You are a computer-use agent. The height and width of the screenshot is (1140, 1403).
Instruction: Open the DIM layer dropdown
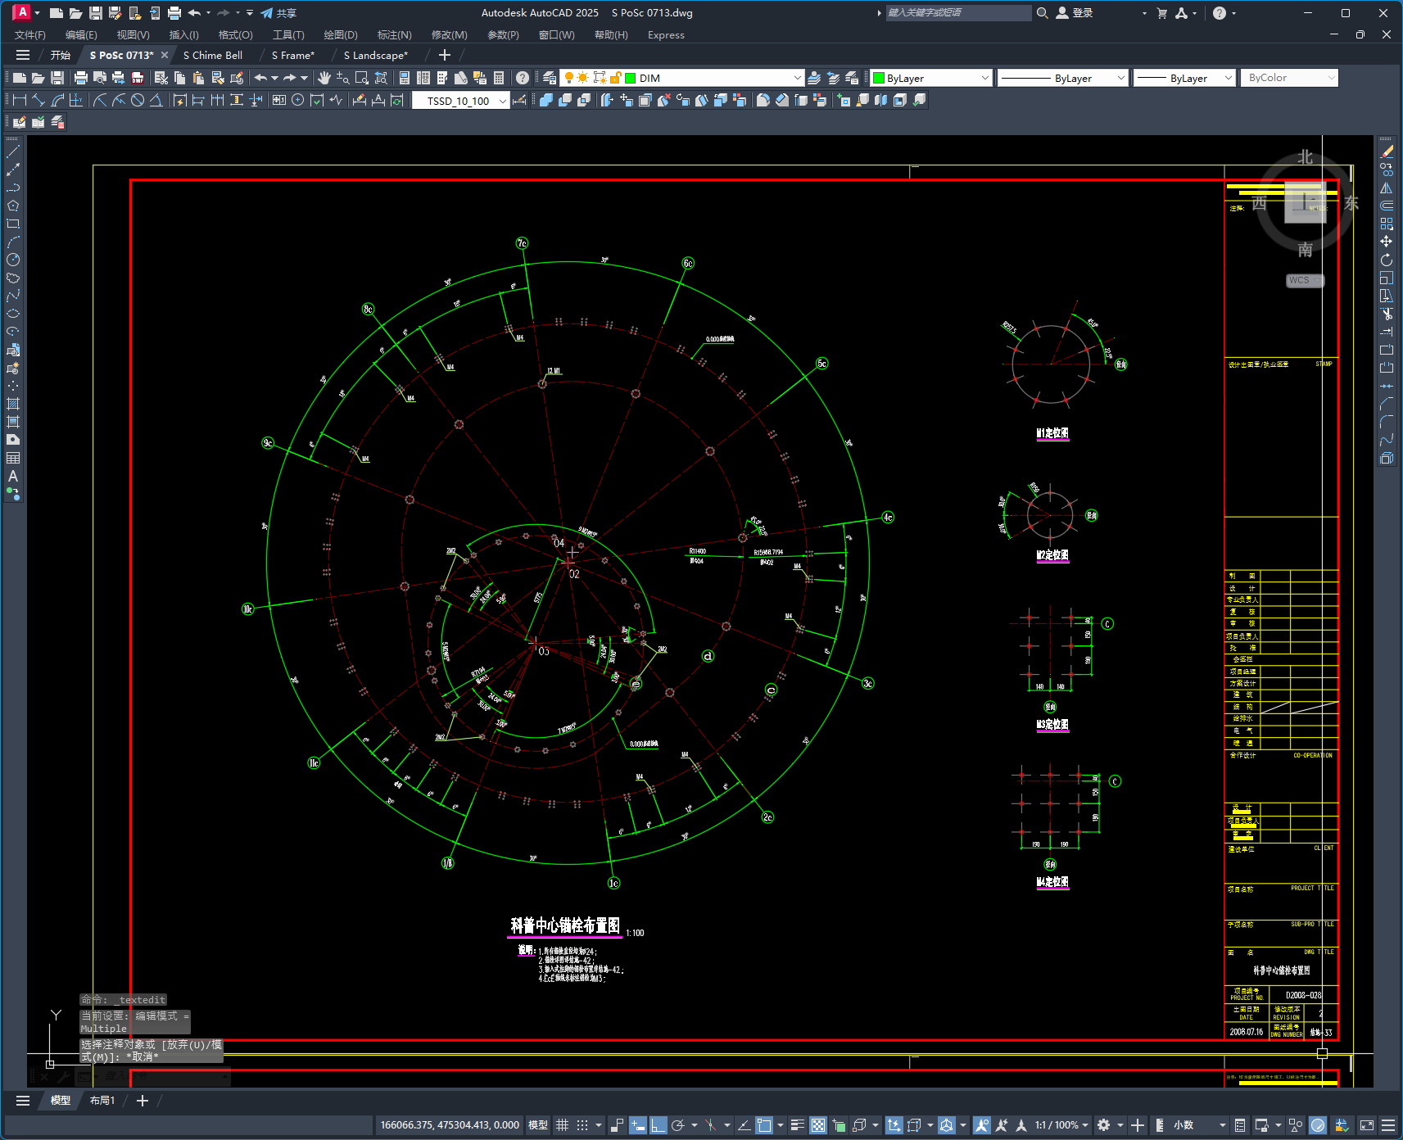tap(797, 78)
